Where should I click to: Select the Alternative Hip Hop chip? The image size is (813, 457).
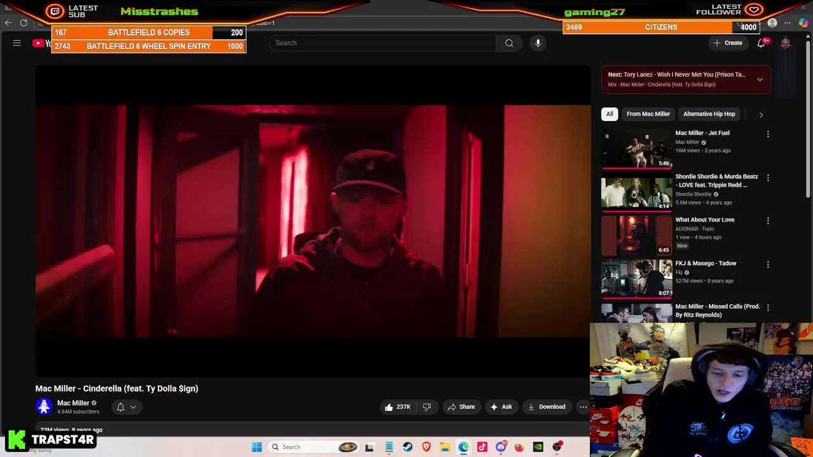[709, 114]
